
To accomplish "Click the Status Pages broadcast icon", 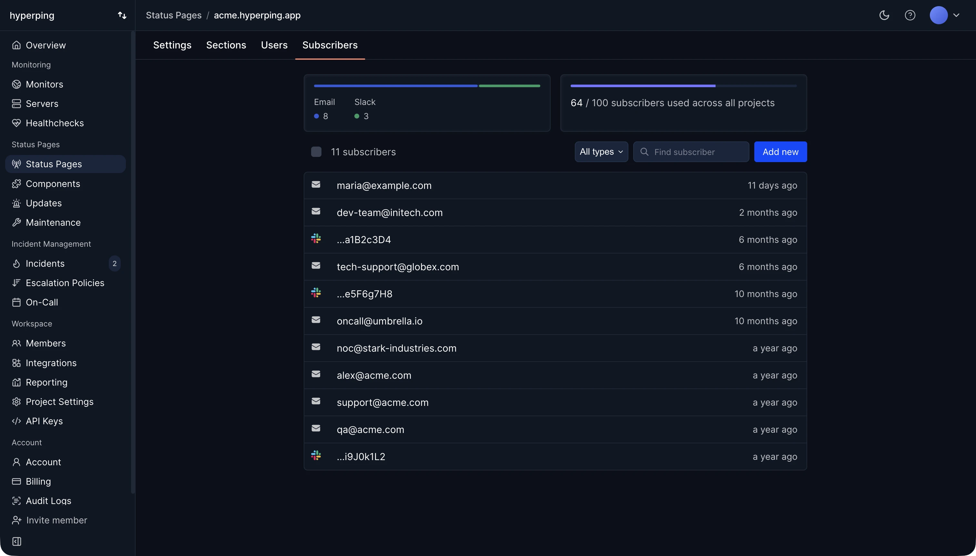I will point(16,164).
